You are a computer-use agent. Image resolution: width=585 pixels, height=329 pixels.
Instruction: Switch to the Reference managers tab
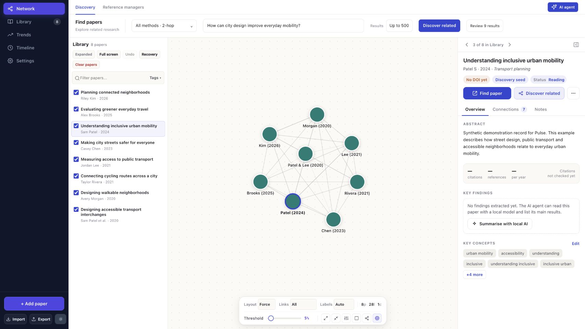pyautogui.click(x=123, y=7)
